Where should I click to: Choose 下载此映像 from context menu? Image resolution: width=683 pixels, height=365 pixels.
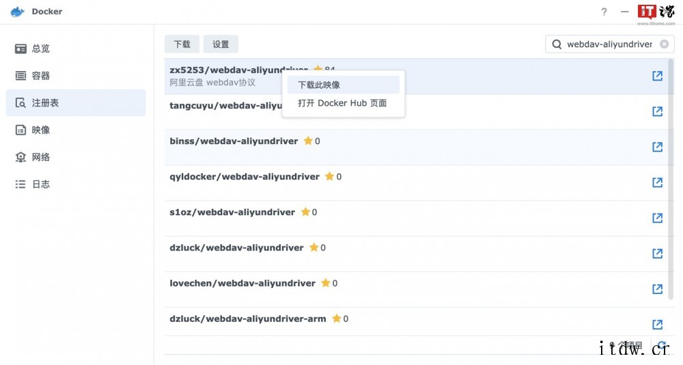tap(344, 85)
